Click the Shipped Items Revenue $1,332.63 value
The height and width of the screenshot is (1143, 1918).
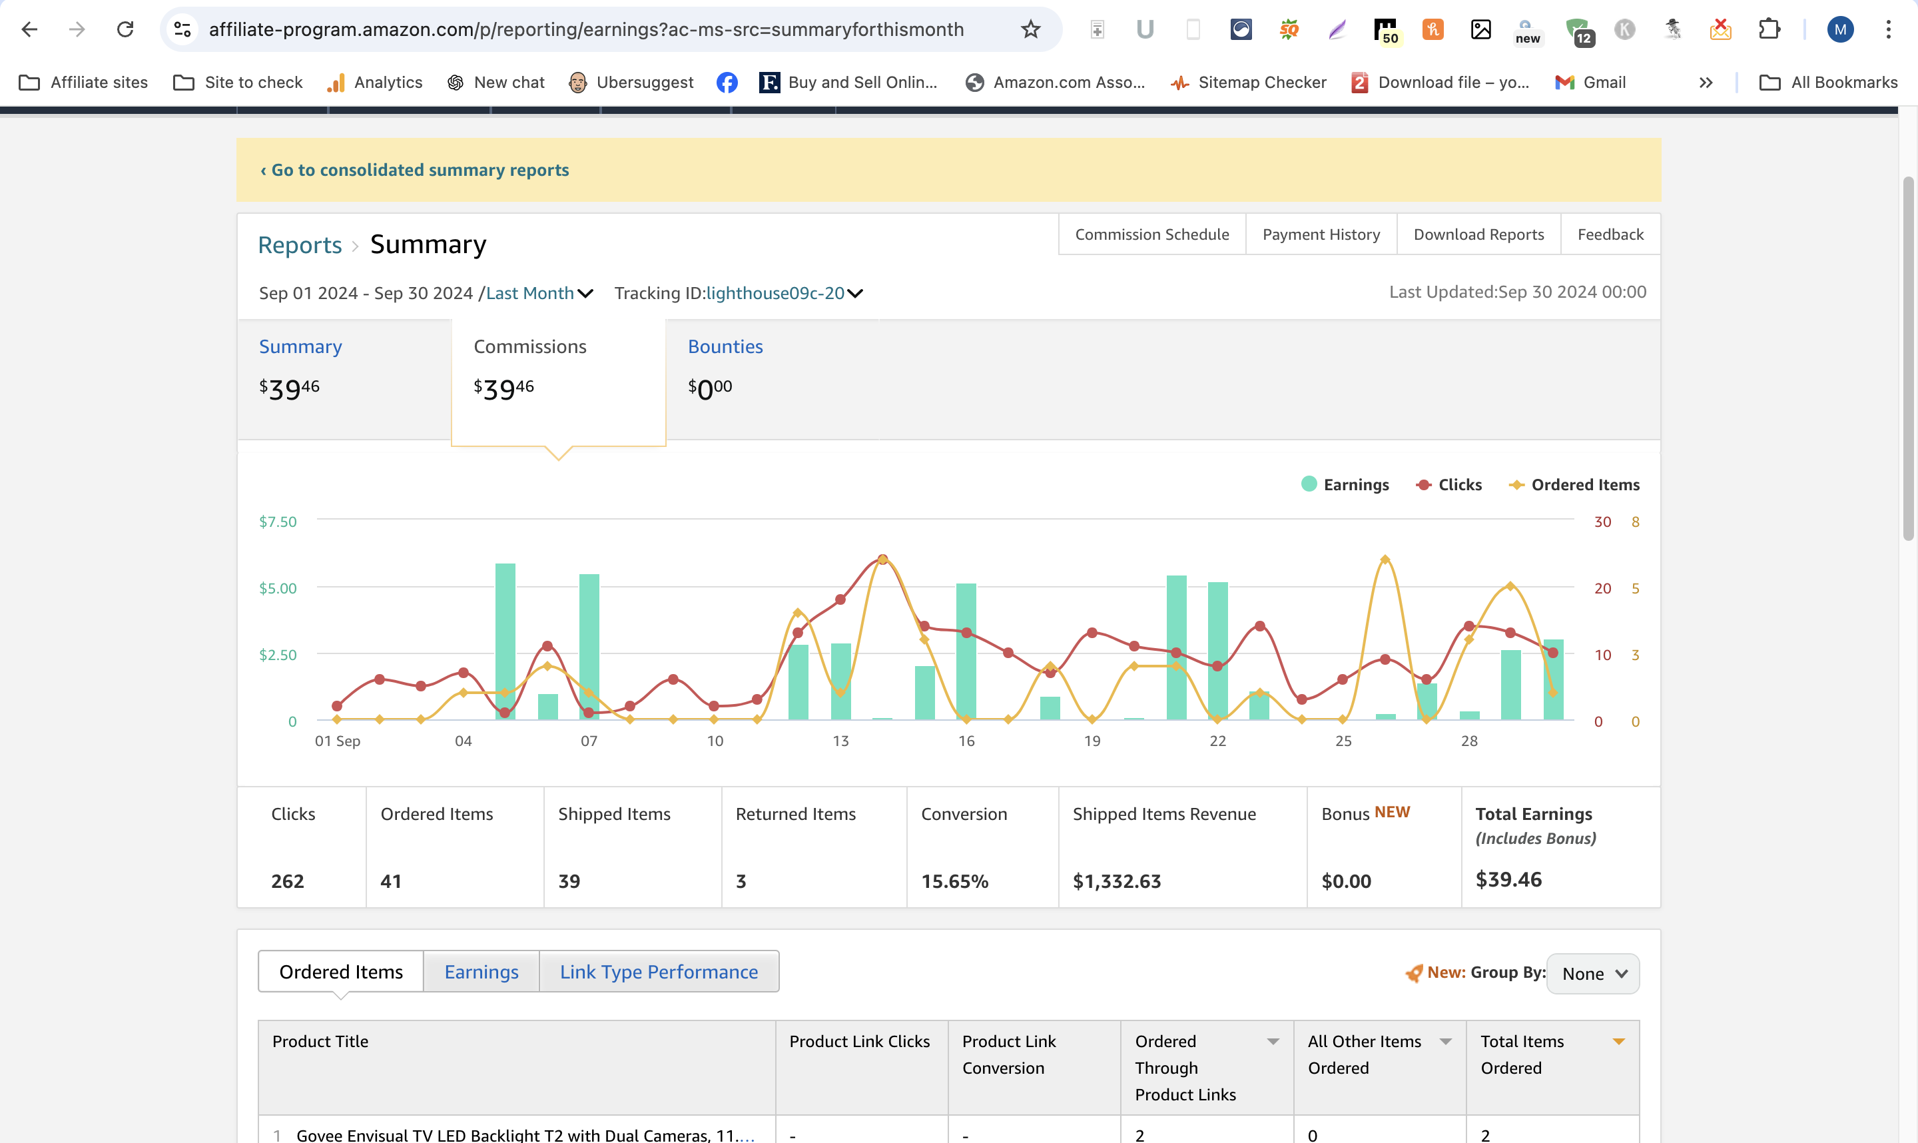tap(1116, 881)
